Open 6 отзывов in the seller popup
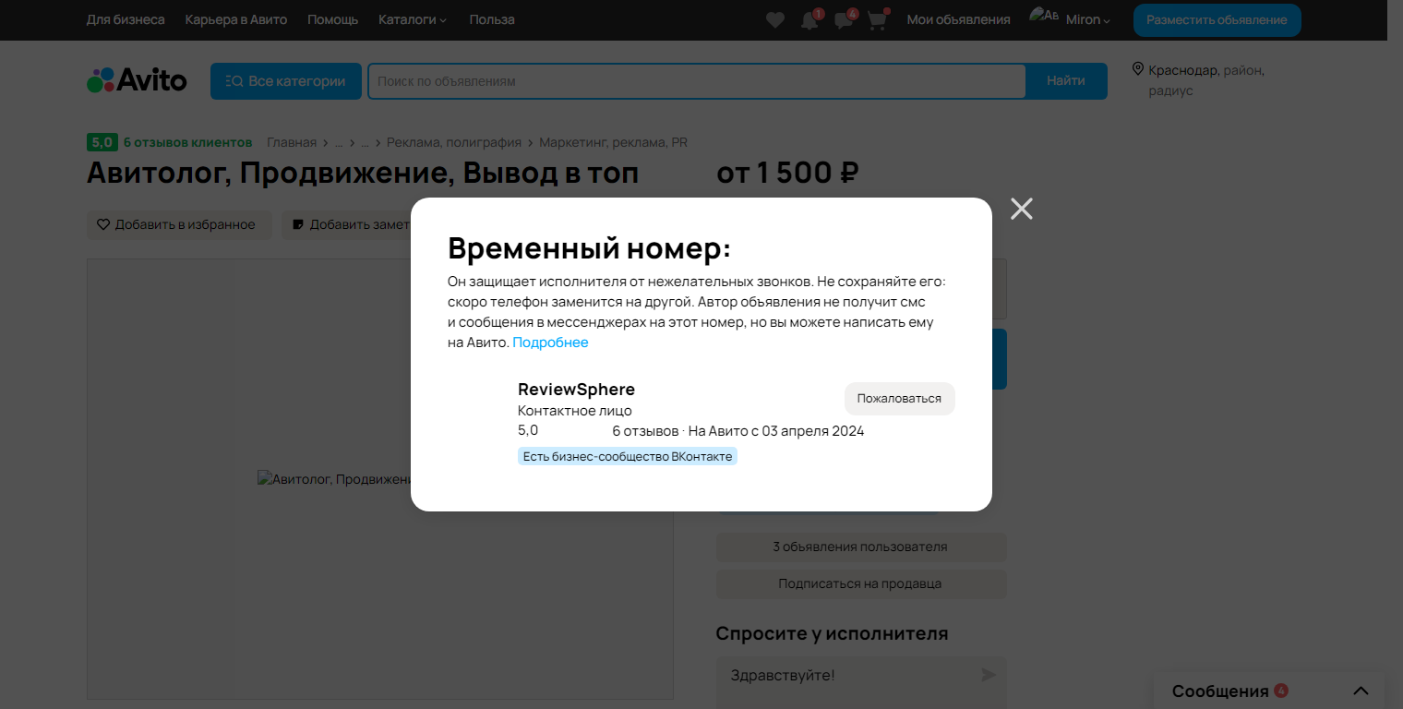Screen dimensions: 1403x709 [645, 431]
